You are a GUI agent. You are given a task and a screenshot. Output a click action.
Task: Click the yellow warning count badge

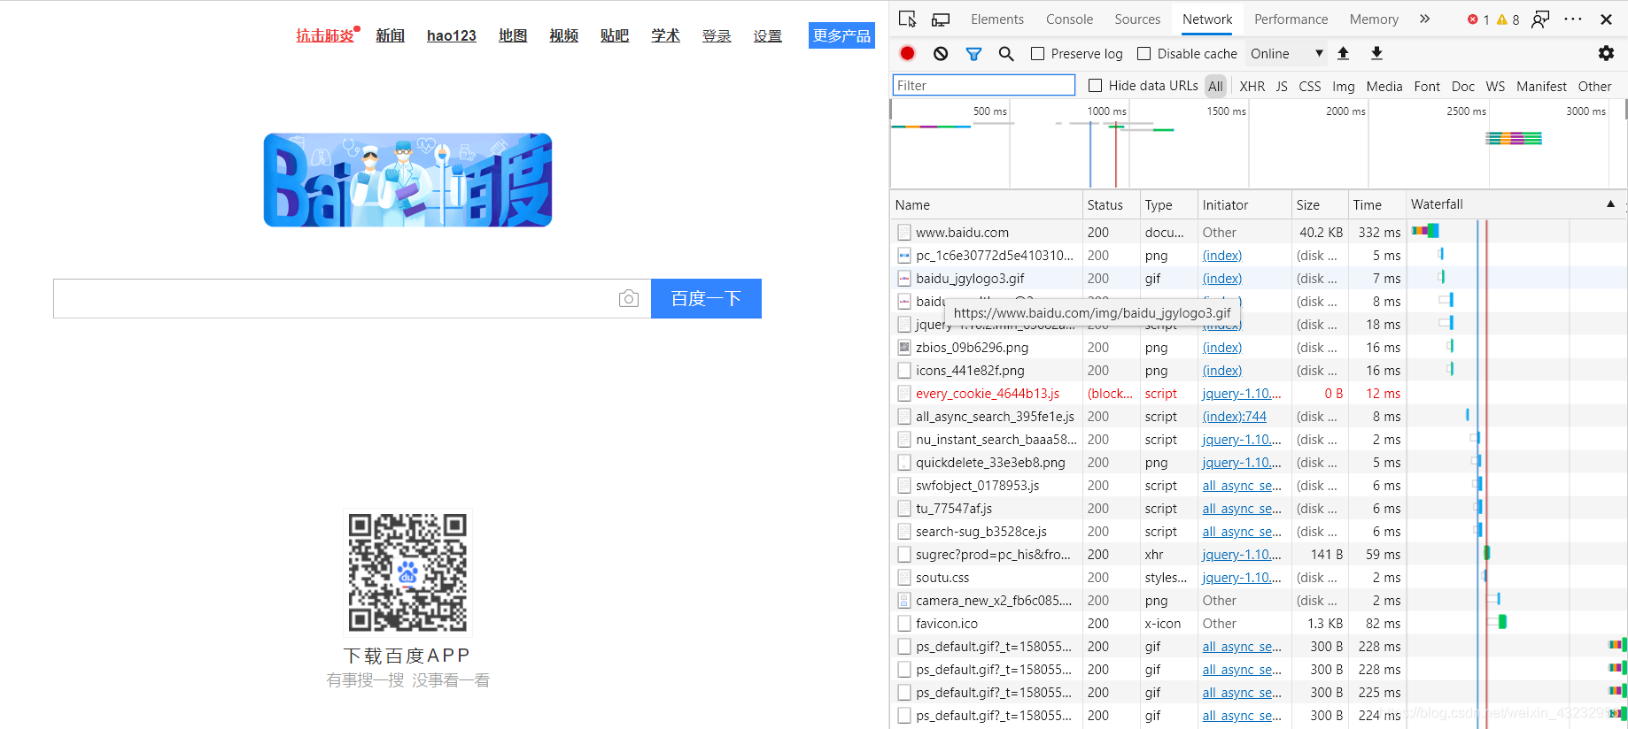[1508, 19]
